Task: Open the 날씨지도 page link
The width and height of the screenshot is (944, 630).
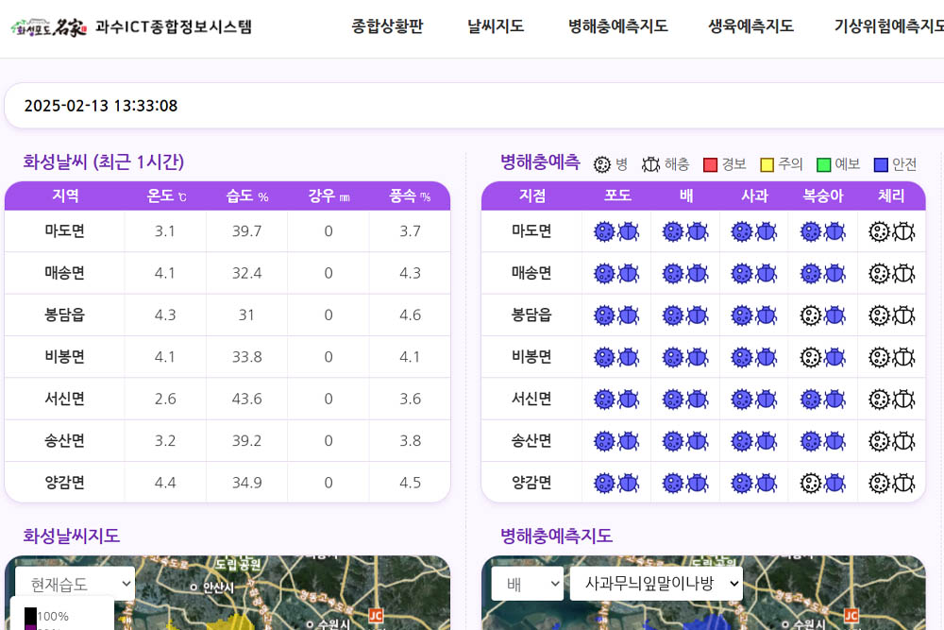Action: 496,26
